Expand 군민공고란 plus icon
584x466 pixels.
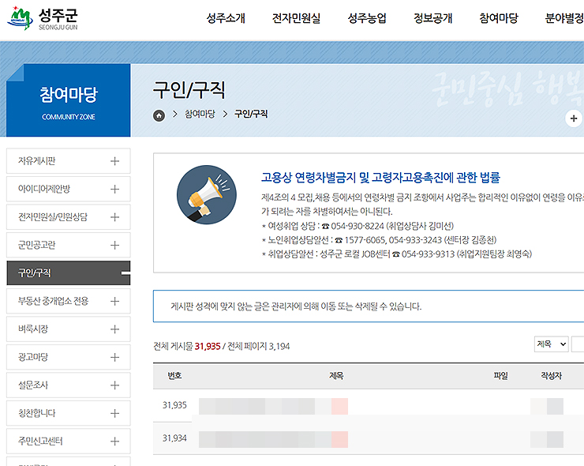click(114, 246)
